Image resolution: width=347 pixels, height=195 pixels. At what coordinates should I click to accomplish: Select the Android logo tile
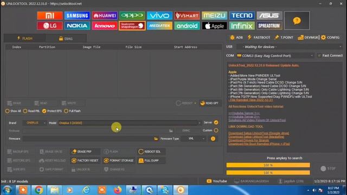187,25
